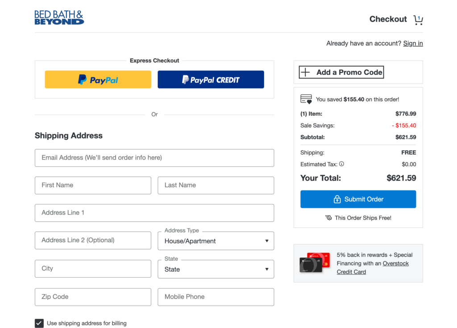This screenshot has width=457, height=328.
Task: Uncheck Use shipping address for billing
Action: point(39,323)
